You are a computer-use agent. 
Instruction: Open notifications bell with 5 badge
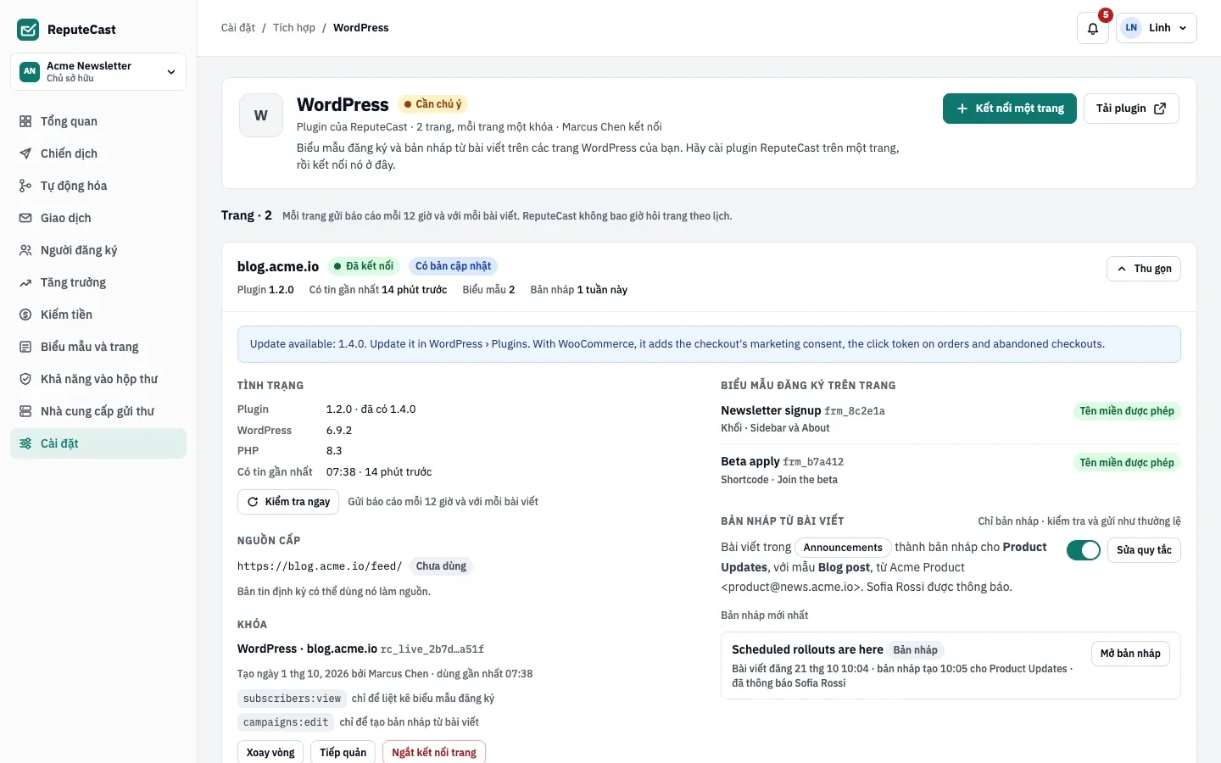pos(1093,28)
